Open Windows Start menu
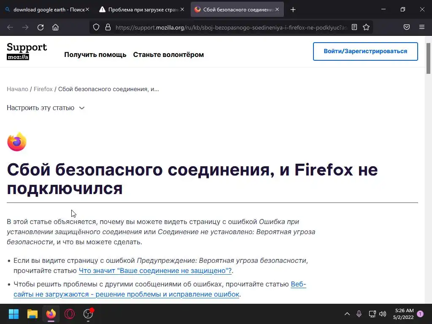This screenshot has width=432, height=324. coord(13,314)
